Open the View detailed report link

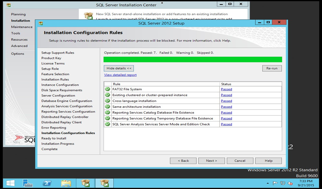click(x=120, y=75)
